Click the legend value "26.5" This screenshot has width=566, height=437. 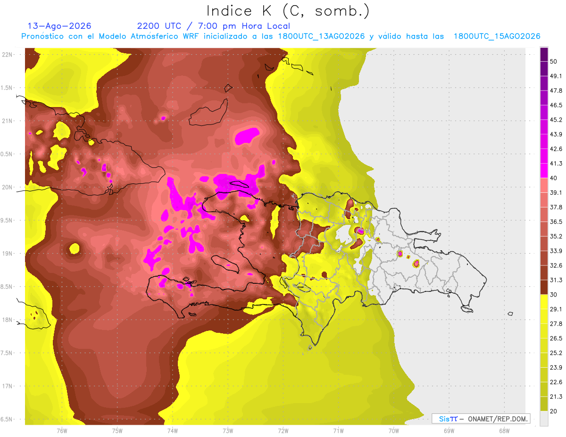click(x=556, y=339)
